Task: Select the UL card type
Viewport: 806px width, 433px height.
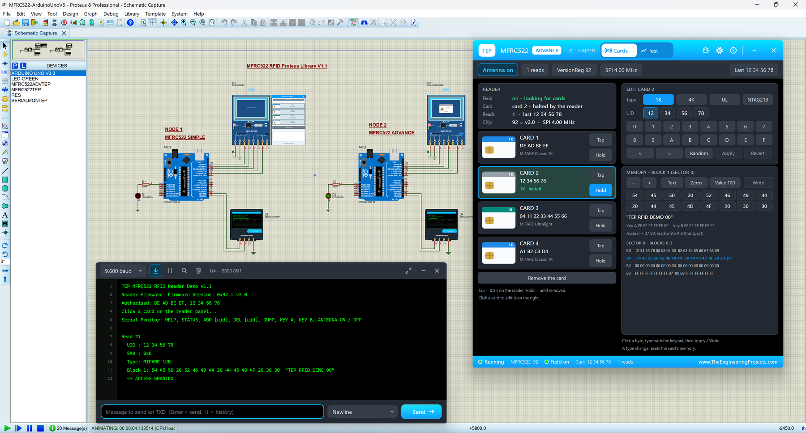Action: click(725, 100)
